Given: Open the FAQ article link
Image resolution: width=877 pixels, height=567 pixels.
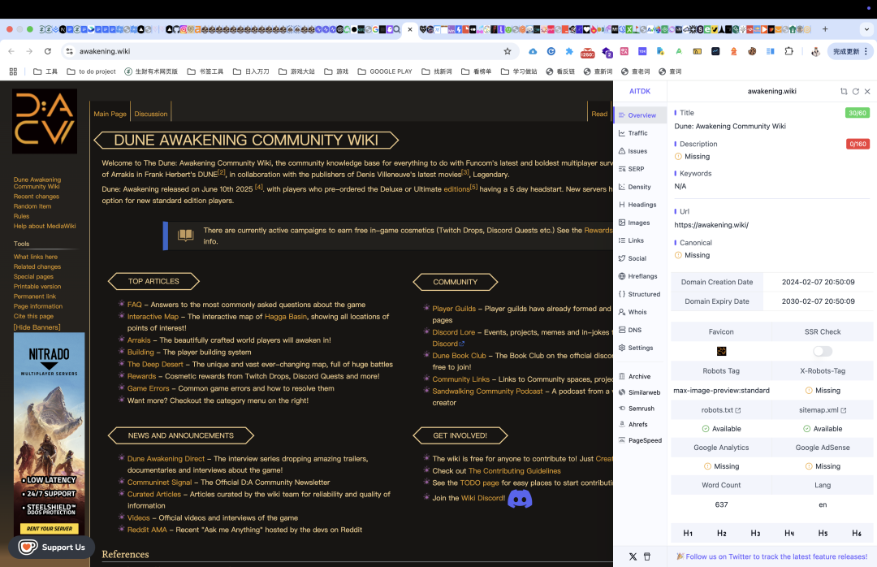Looking at the screenshot, I should (x=134, y=305).
